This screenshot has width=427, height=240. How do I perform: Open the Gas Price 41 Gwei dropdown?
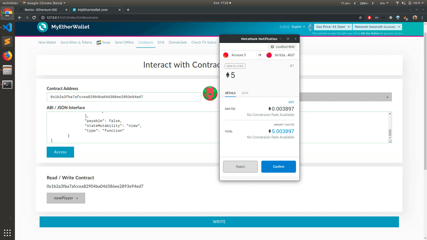(x=333, y=27)
